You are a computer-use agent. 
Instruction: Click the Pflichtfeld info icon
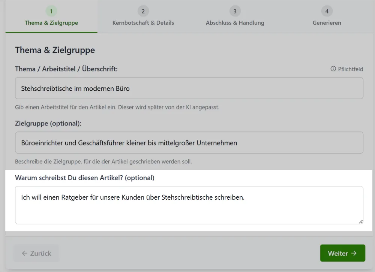click(333, 69)
